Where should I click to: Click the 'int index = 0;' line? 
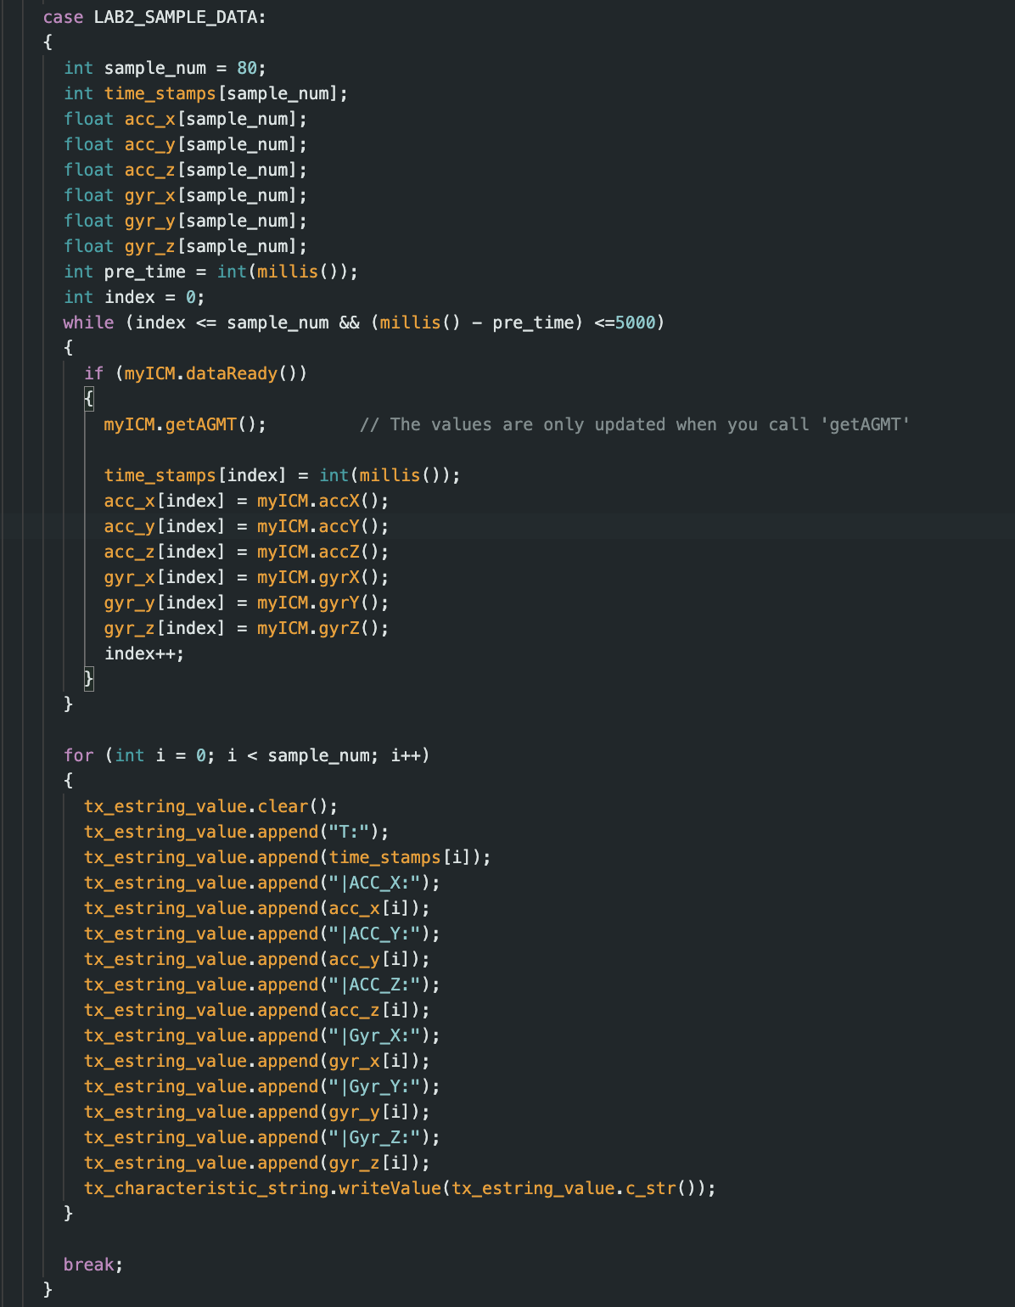coord(134,297)
